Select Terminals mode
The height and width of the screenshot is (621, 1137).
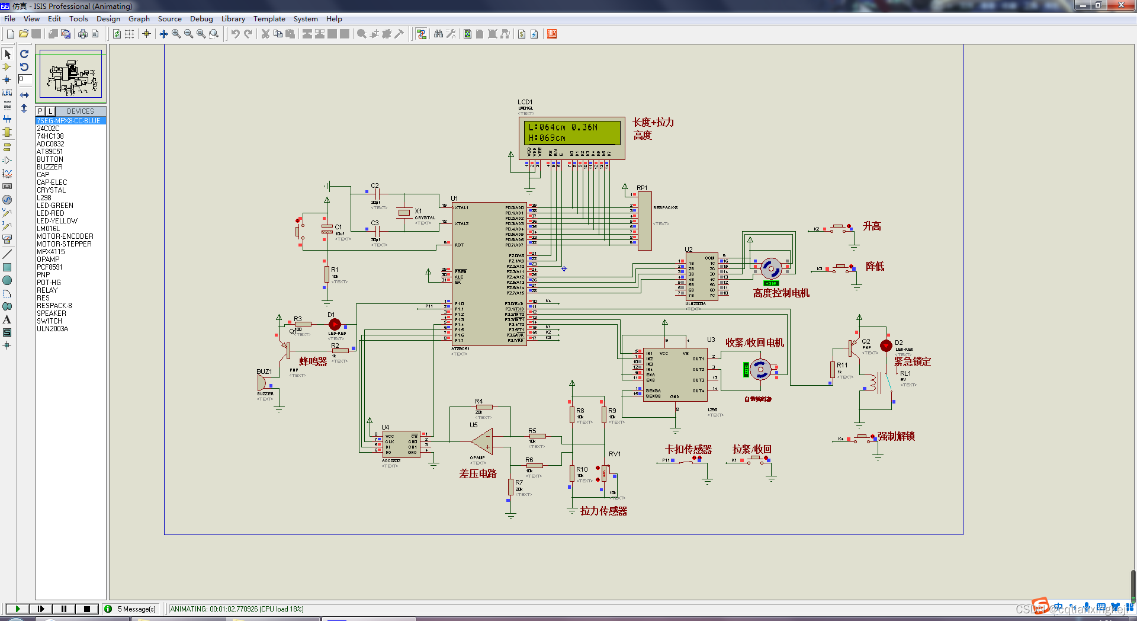[7, 147]
